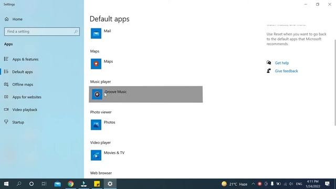Screen dimensions: 336x189
Task: Click the Give feedback link
Action: coord(286,71)
